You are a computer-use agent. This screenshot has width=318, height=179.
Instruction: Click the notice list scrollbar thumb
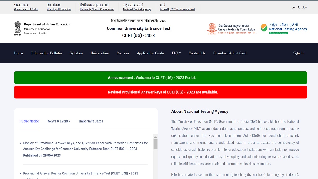tap(156, 144)
